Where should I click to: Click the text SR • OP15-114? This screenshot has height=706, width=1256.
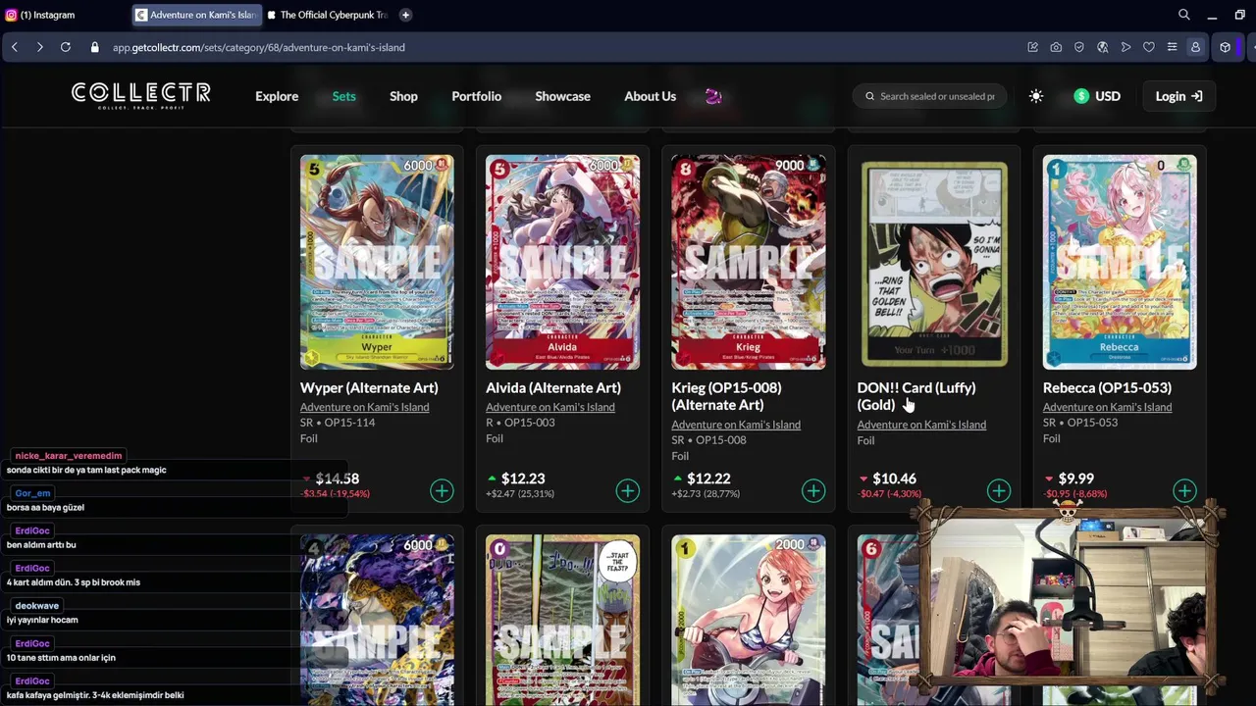tap(338, 423)
